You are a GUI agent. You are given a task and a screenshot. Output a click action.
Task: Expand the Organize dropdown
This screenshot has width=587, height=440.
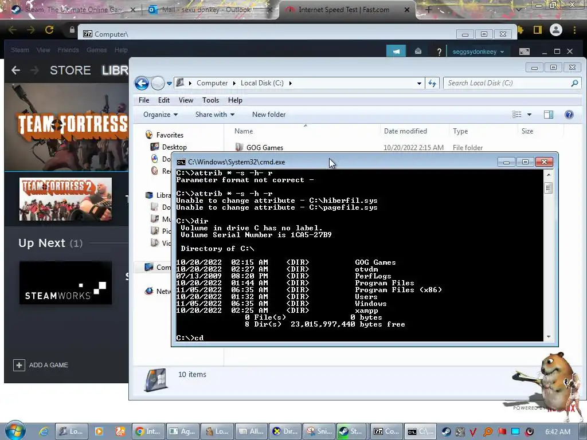coord(161,115)
